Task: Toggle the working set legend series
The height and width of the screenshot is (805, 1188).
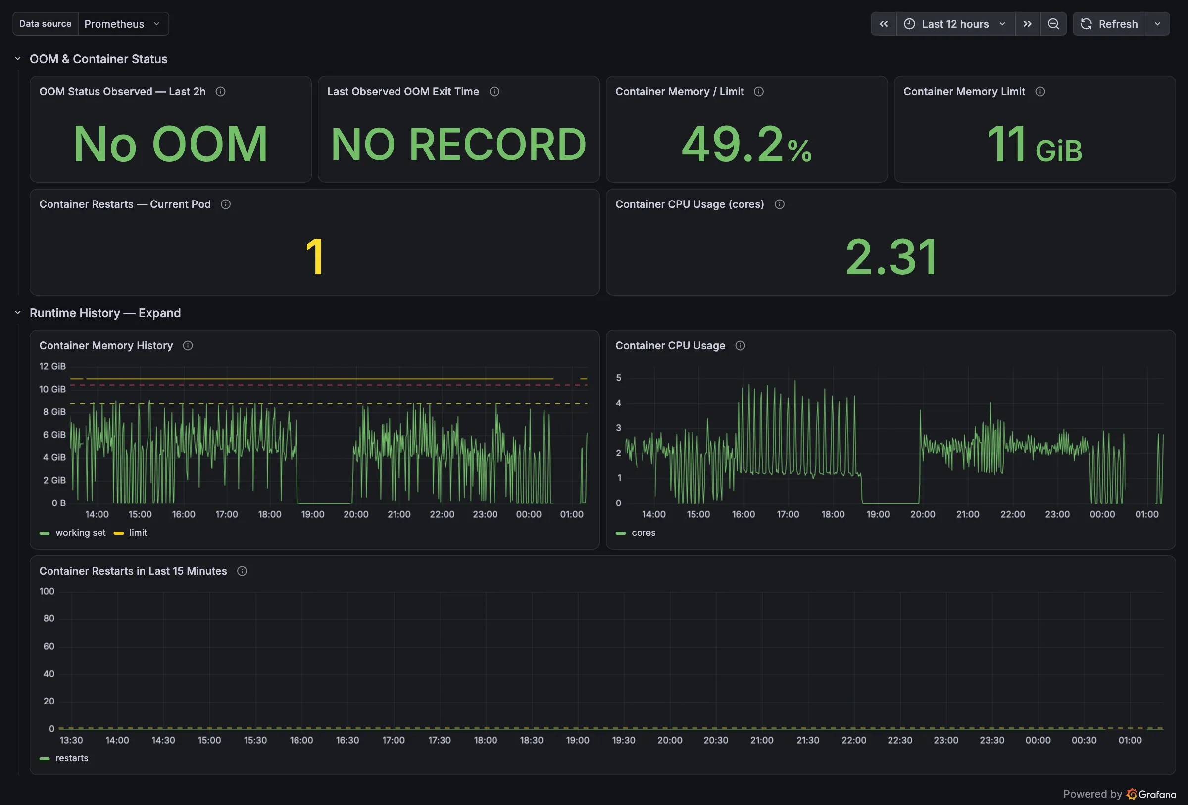Action: click(80, 533)
